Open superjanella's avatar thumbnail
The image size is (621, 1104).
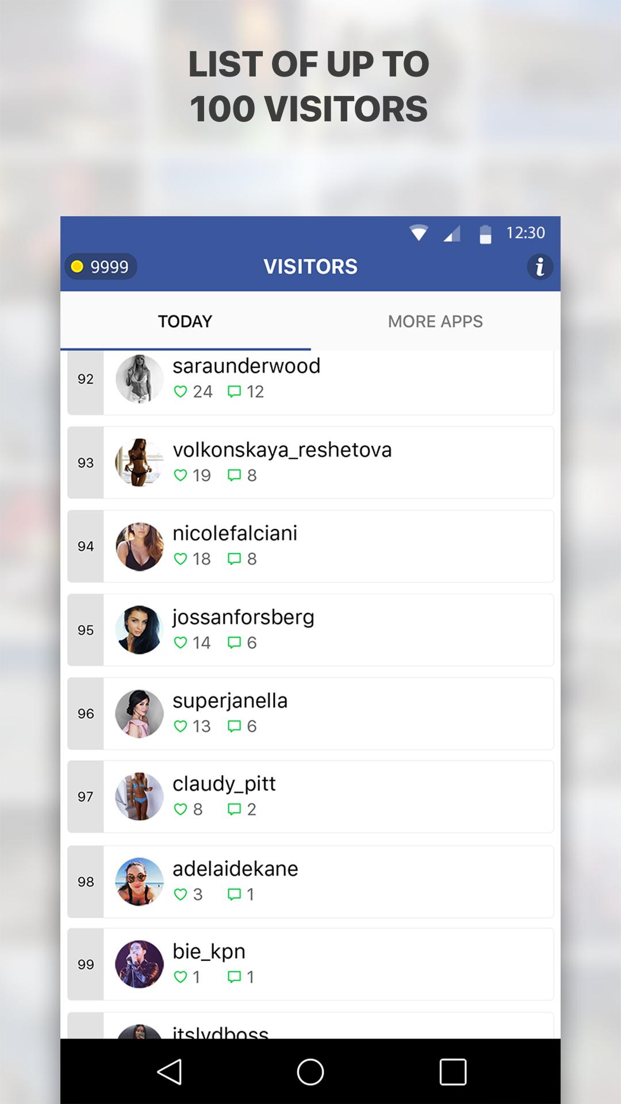pyautogui.click(x=139, y=713)
